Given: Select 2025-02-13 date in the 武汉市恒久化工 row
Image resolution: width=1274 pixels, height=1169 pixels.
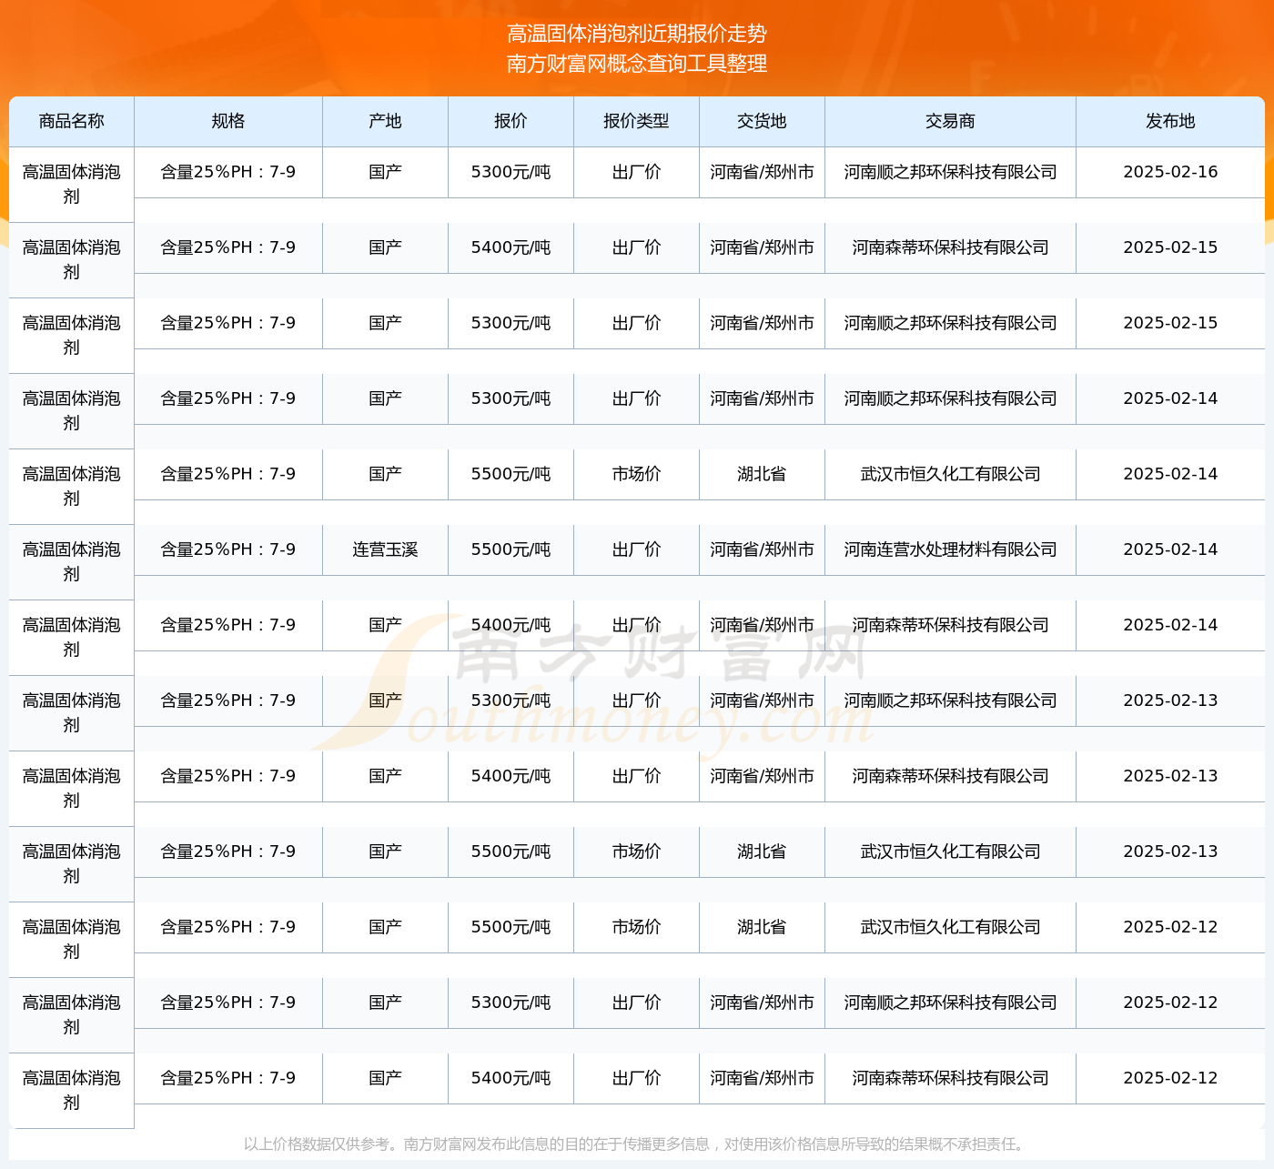Looking at the screenshot, I should 1170,852.
